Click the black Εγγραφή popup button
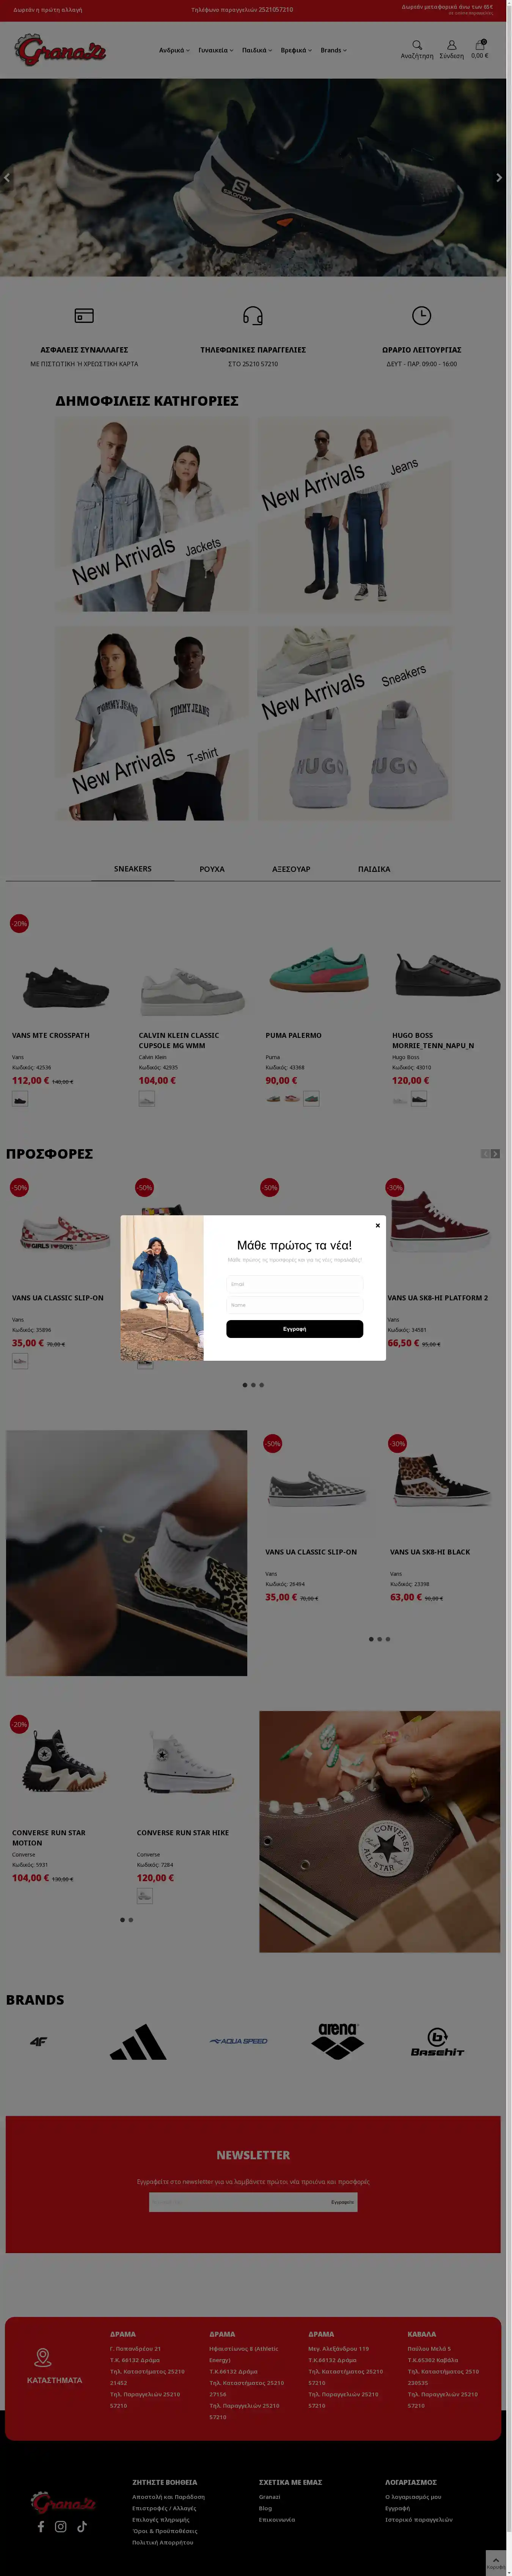Screen dimensions: 512x2576 (x=294, y=1329)
